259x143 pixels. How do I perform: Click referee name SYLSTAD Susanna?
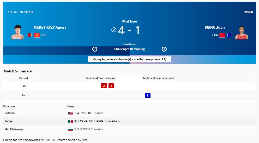pos(88,113)
